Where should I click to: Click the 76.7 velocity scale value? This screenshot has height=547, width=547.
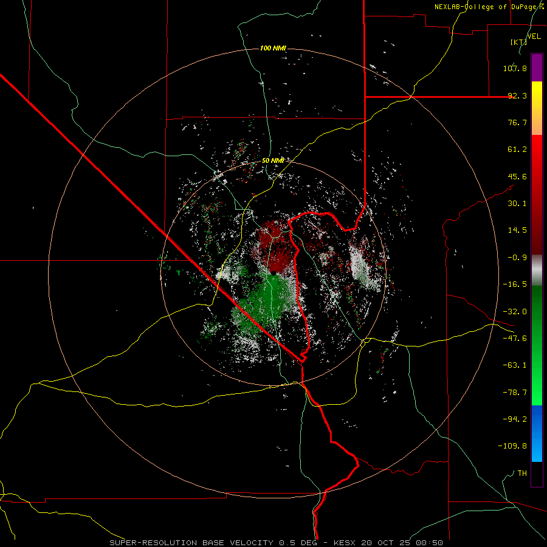point(517,122)
